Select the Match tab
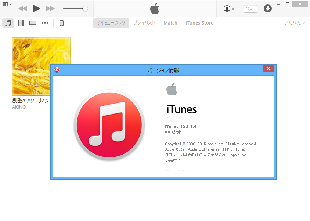The image size is (310, 221). pyautogui.click(x=170, y=23)
